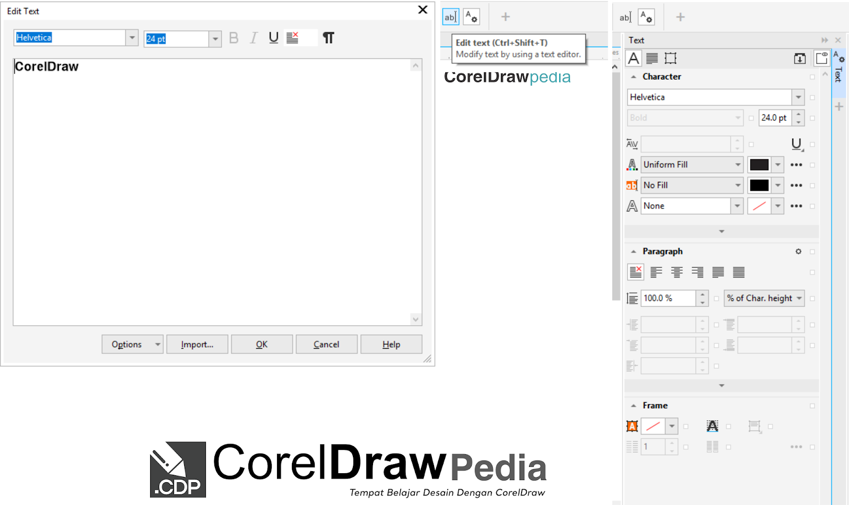Switch to the Character tab in Text docker
This screenshot has width=849, height=505.
(x=634, y=58)
